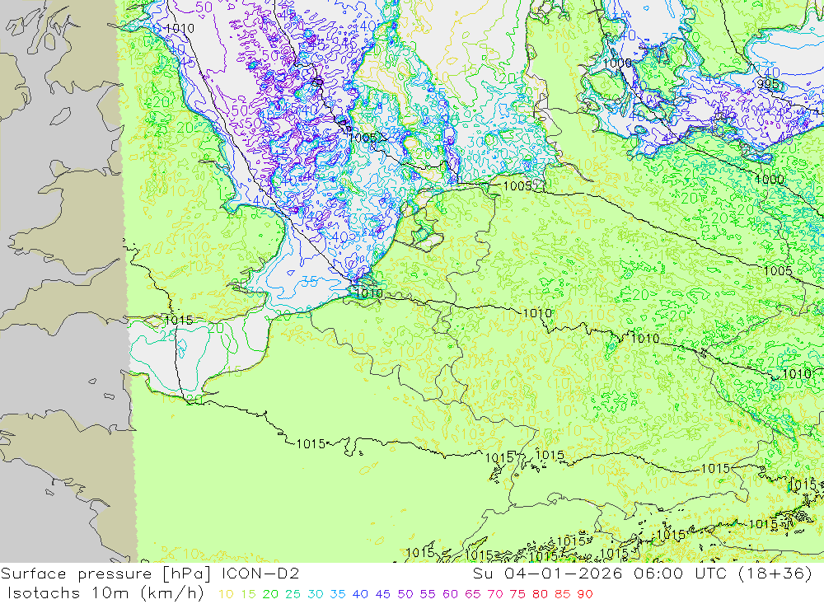This screenshot has height=604, width=824.
Task: Click the 80 km/h isotach legend value
Action: pyautogui.click(x=540, y=594)
